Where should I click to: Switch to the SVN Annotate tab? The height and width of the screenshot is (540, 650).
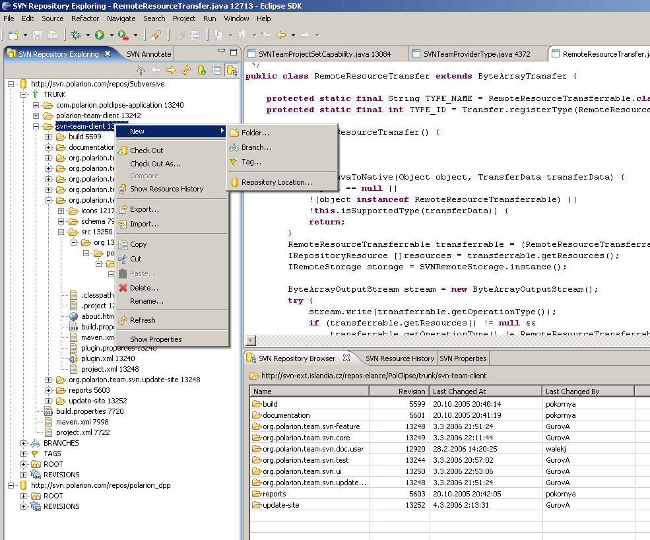click(148, 54)
